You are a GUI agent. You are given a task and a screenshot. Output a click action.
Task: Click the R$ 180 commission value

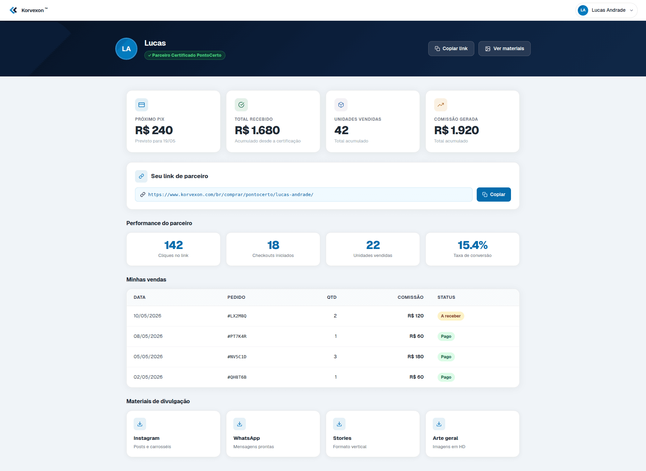click(x=415, y=357)
